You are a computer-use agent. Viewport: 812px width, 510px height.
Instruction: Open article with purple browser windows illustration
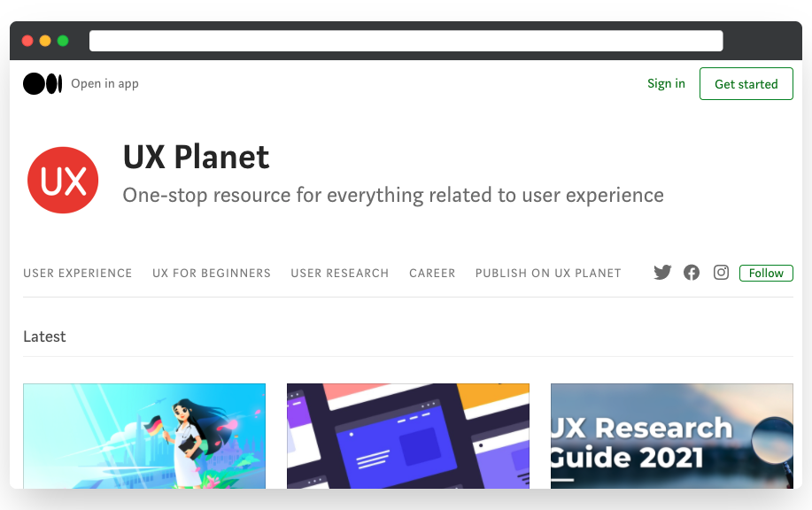pos(408,436)
